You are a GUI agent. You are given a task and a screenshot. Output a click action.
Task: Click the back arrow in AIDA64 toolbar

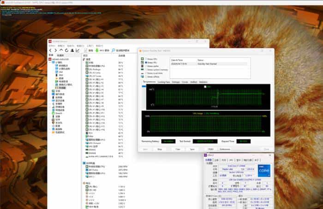click(x=50, y=50)
